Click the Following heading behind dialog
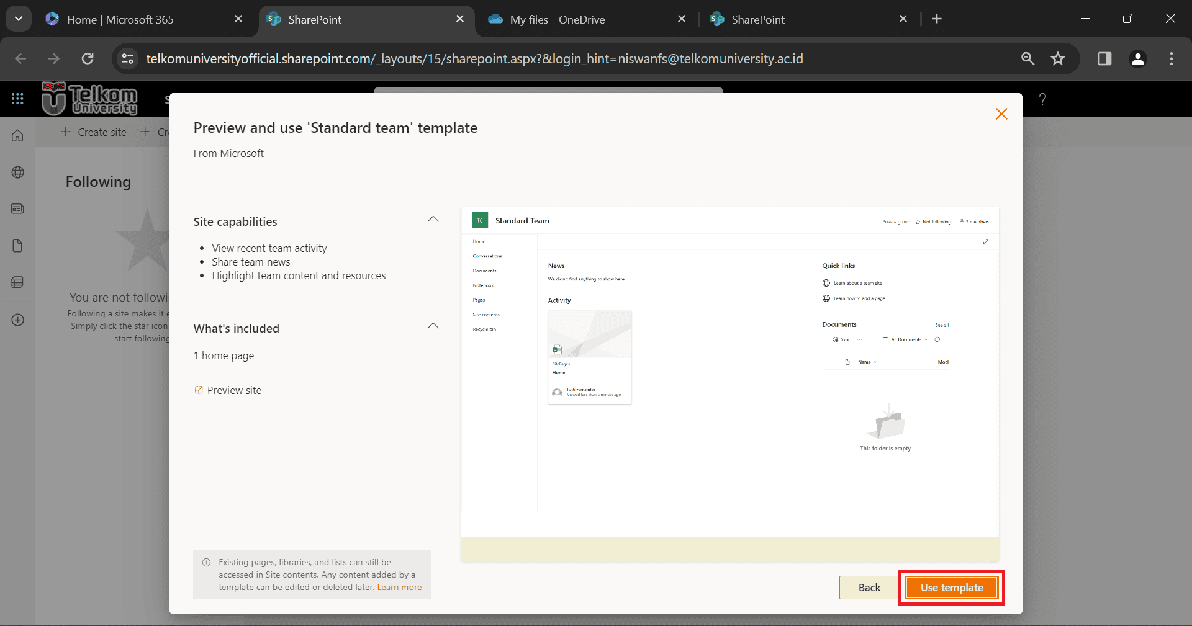The width and height of the screenshot is (1192, 626). coord(98,182)
